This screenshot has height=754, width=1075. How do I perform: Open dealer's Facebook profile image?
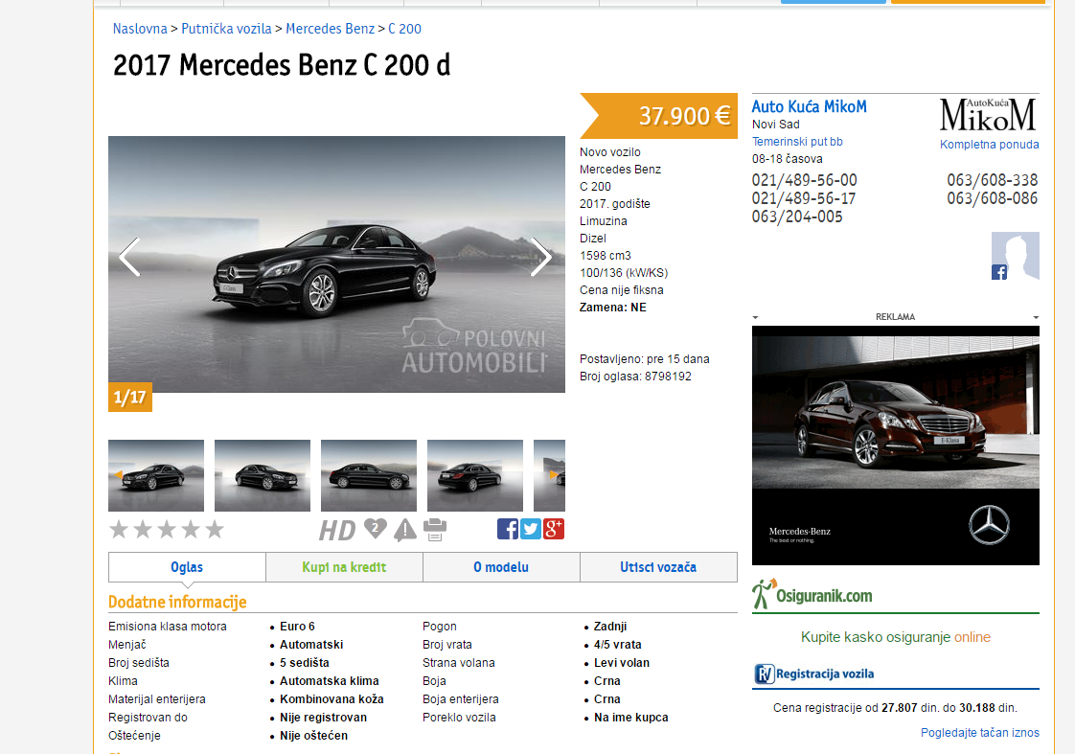pos(1016,256)
